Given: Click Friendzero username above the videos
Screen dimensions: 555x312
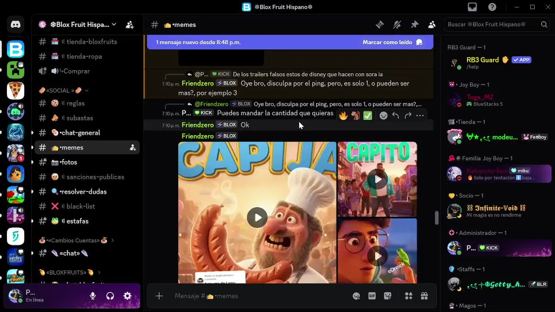Looking at the screenshot, I should click(198, 136).
